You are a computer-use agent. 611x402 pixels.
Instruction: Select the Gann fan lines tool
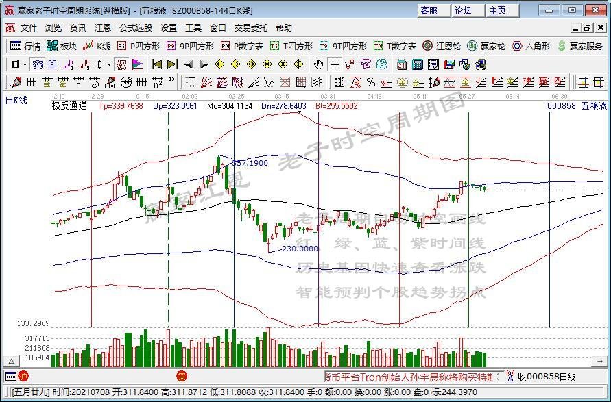coord(206,82)
